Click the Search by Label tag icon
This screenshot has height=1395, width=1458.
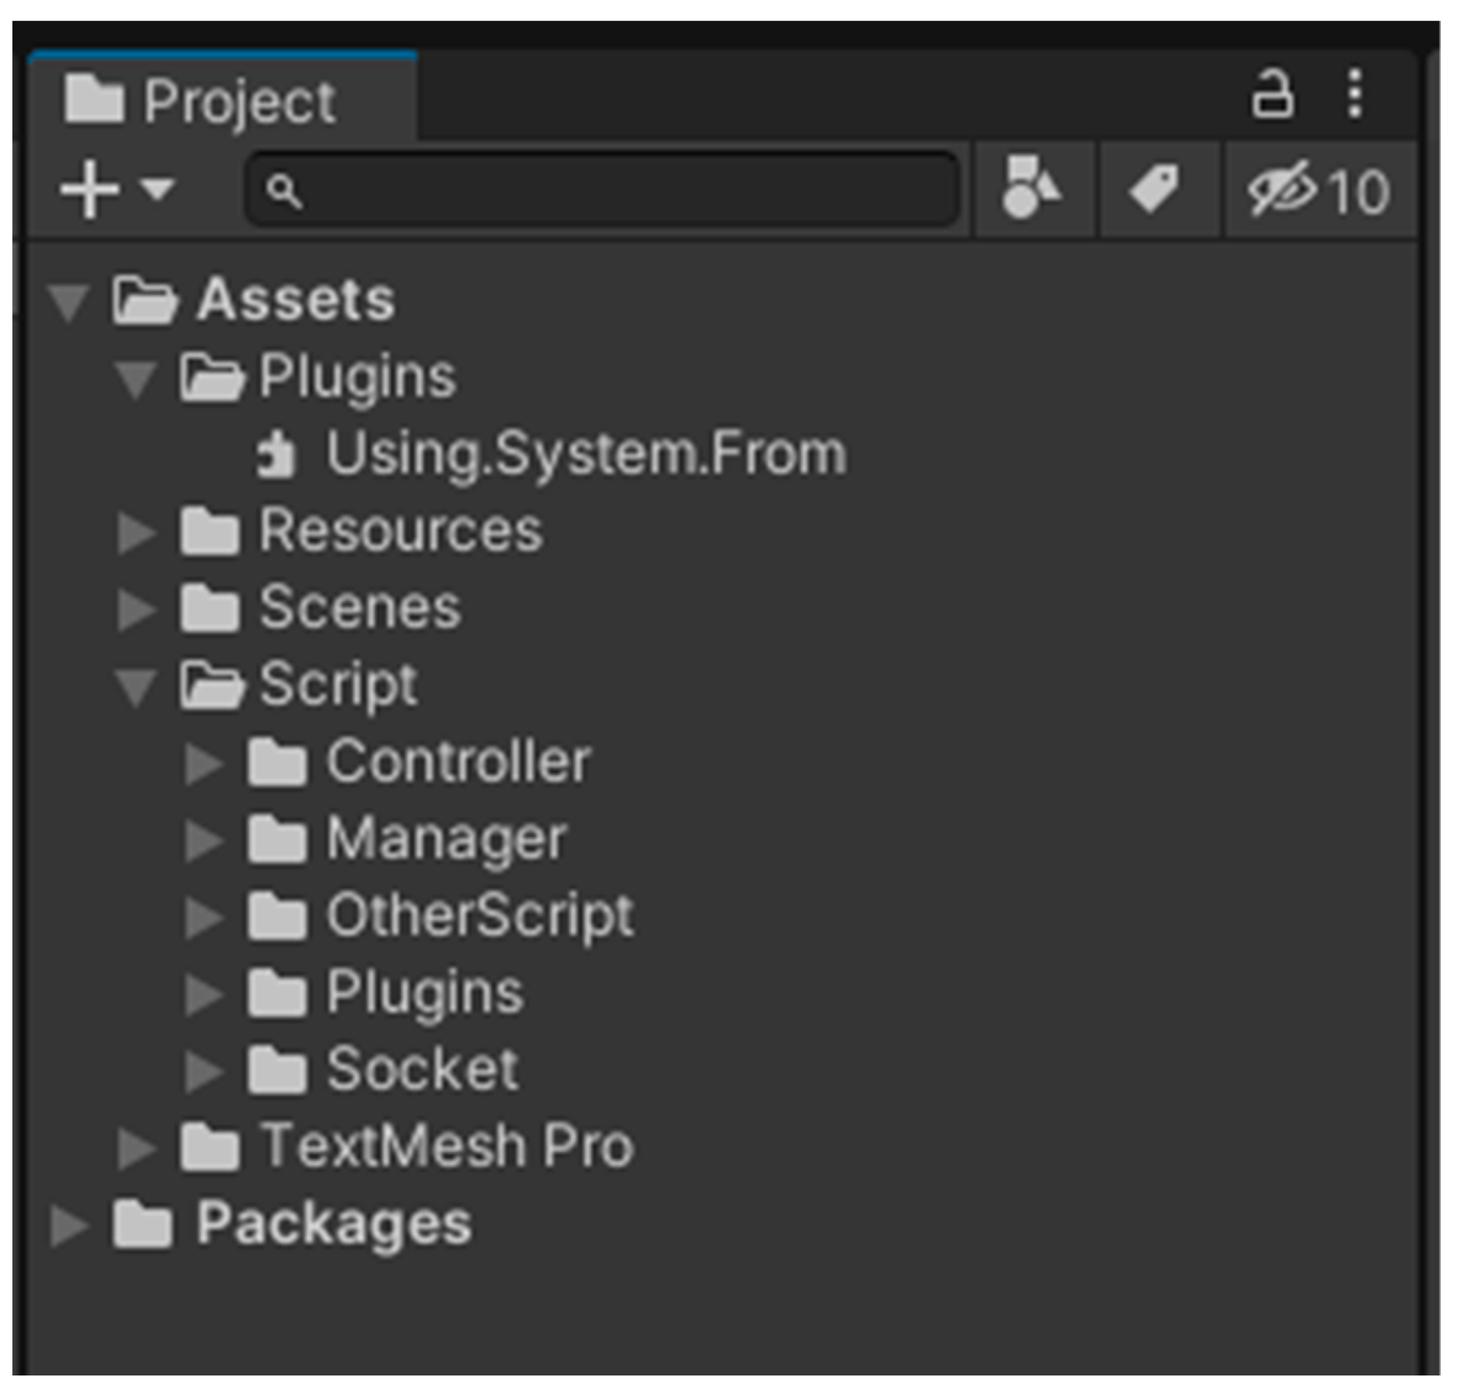[1154, 189]
